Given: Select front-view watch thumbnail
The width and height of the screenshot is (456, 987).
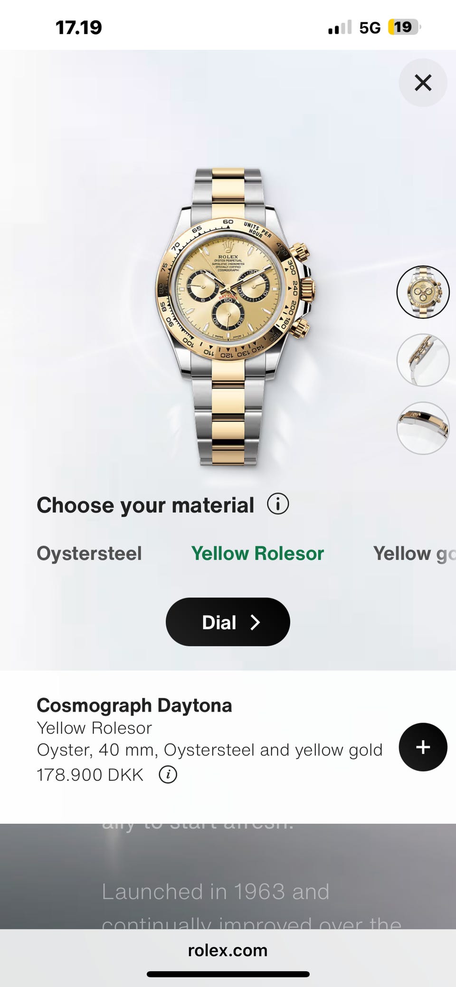Looking at the screenshot, I should 423,292.
